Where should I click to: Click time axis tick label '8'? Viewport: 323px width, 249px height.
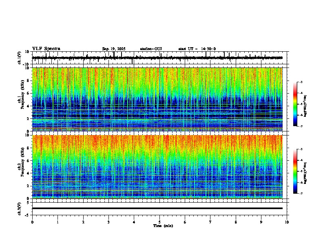point(236,222)
